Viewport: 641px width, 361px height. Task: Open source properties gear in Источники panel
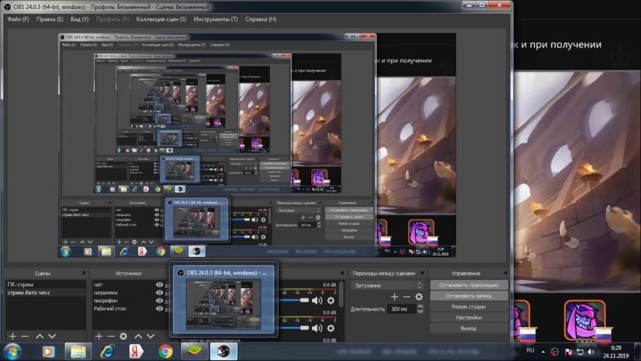tap(123, 336)
